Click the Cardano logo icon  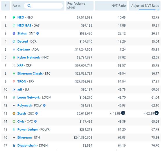point(14,49)
